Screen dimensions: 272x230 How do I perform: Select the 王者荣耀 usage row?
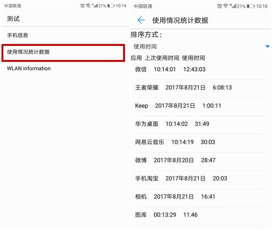[200, 88]
